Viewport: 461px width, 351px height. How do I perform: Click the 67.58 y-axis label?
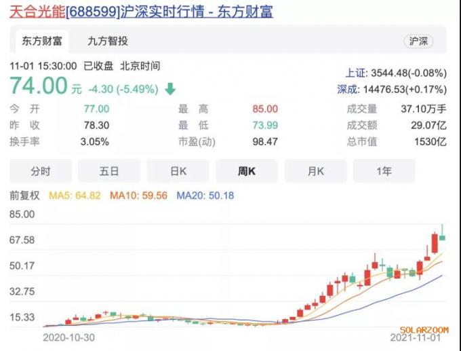22,240
